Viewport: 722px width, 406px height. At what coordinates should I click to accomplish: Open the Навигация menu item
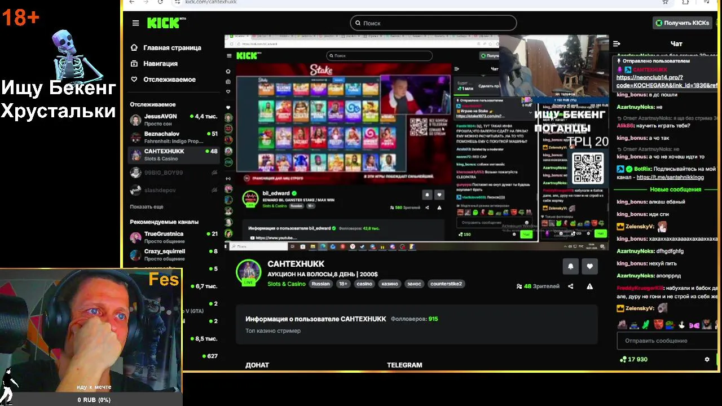tap(160, 64)
